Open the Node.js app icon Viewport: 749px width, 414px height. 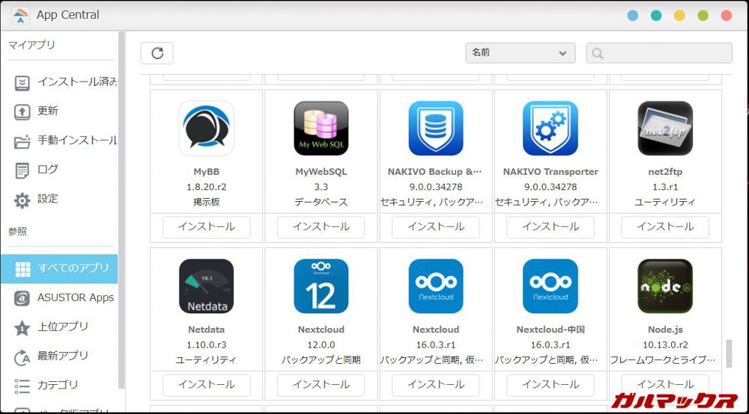click(664, 286)
